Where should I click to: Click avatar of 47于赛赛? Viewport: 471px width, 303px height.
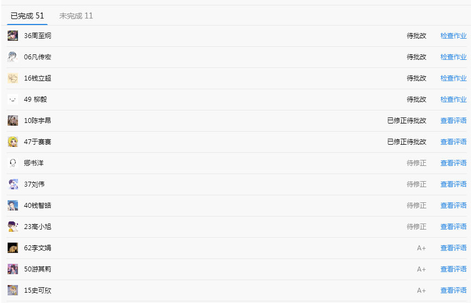[13, 142]
